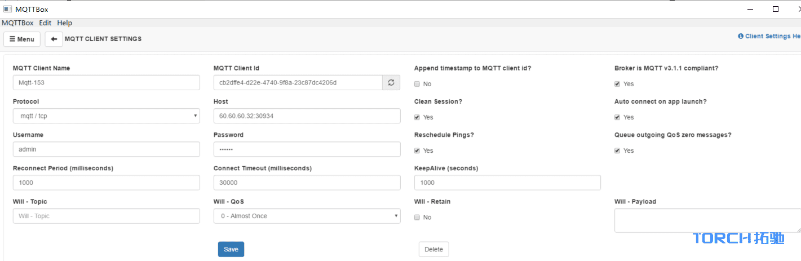
Task: Toggle Append timestamp to MQTT client id checkbox
Action: 417,84
